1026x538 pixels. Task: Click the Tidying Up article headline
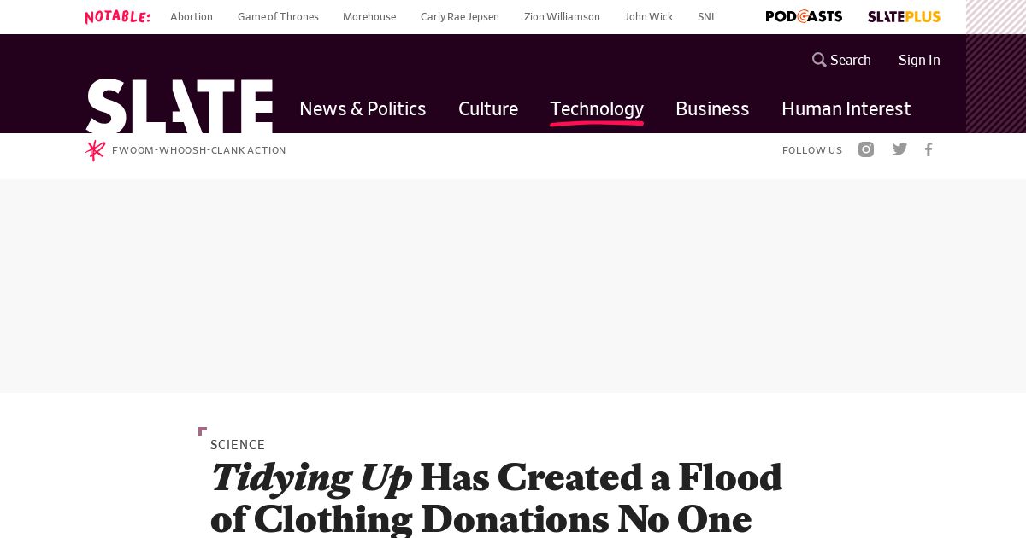496,499
